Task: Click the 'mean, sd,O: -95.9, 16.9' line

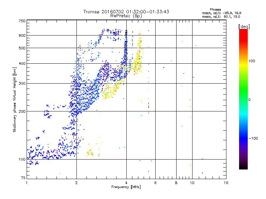Action: [x=221, y=13]
